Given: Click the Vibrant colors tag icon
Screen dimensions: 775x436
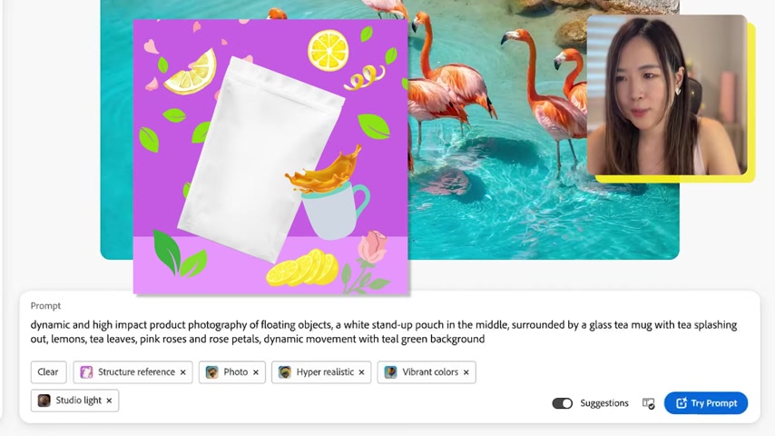Looking at the screenshot, I should point(390,372).
